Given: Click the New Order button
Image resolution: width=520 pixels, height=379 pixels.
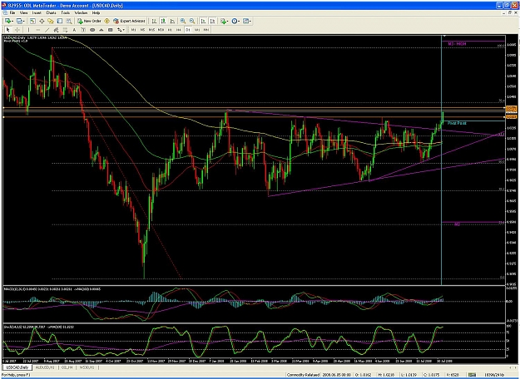Looking at the screenshot, I should 89,21.
